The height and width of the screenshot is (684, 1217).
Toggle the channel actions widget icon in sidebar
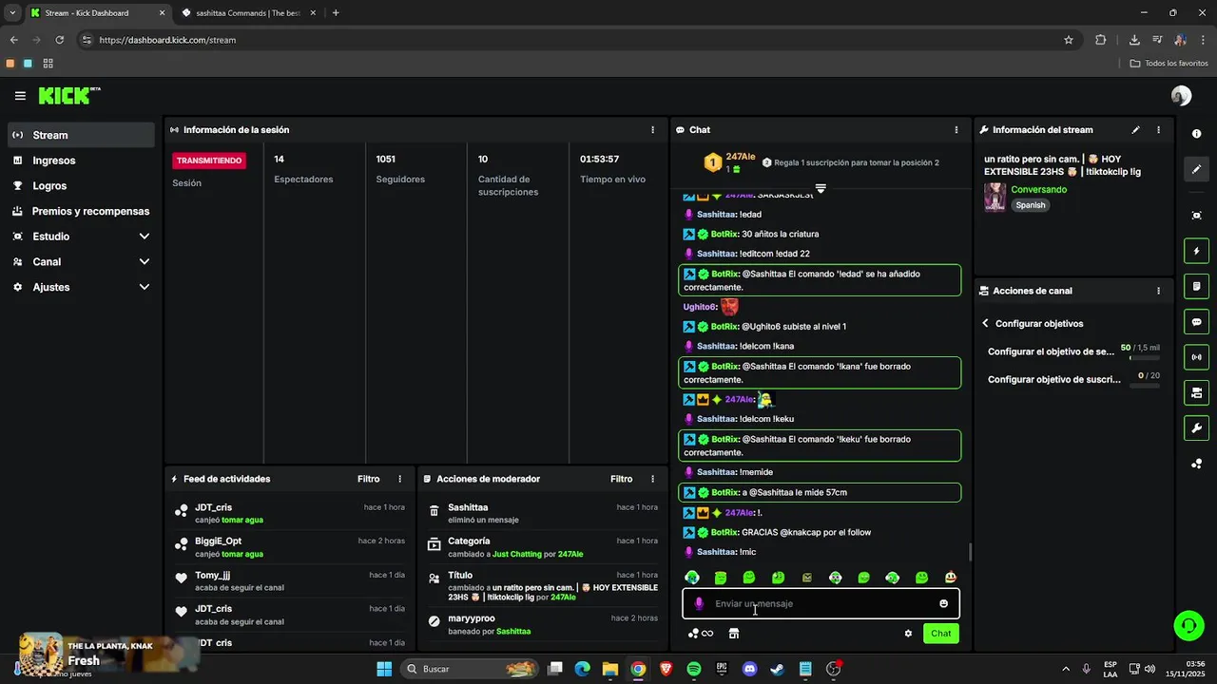[x=1196, y=392]
